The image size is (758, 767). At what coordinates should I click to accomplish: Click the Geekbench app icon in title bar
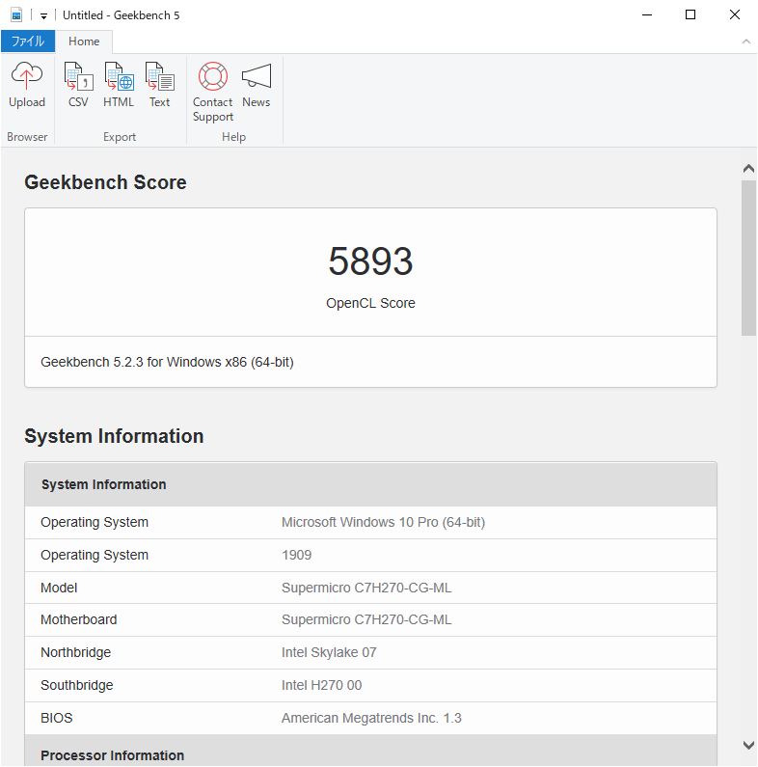click(x=16, y=15)
